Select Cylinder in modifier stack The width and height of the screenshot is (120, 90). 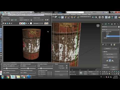point(105,38)
